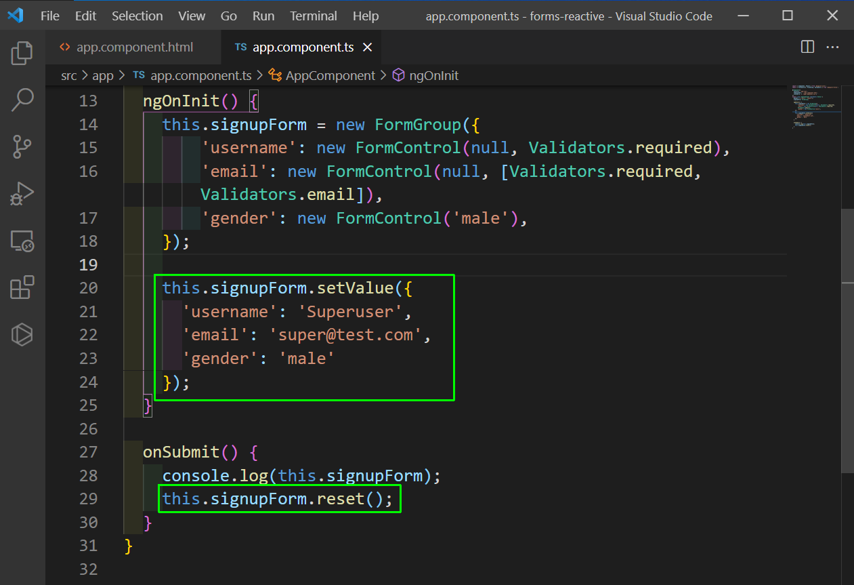Click Validators.required on line 15
Viewport: 854px width, 585px height.
click(620, 148)
